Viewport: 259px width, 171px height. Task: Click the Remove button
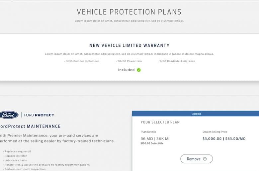pos(197,159)
